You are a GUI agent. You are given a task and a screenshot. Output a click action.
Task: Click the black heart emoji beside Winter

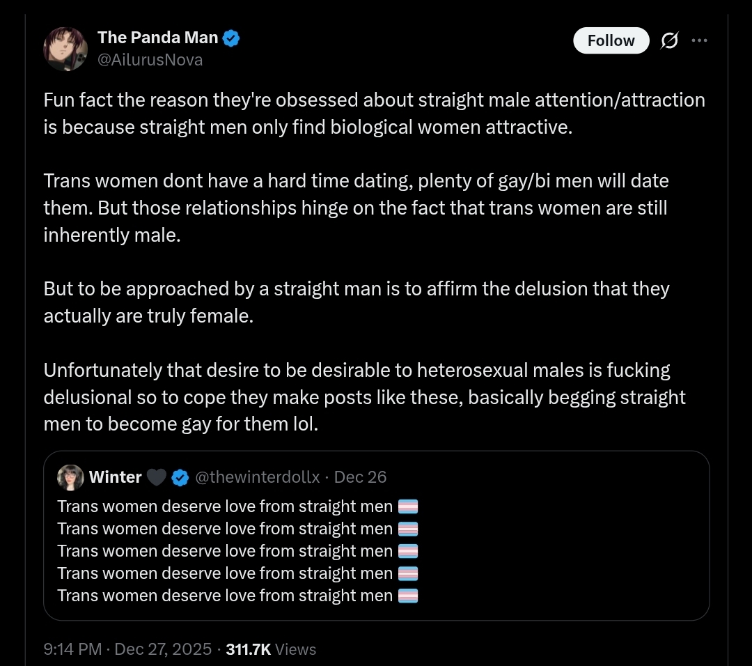(x=157, y=477)
